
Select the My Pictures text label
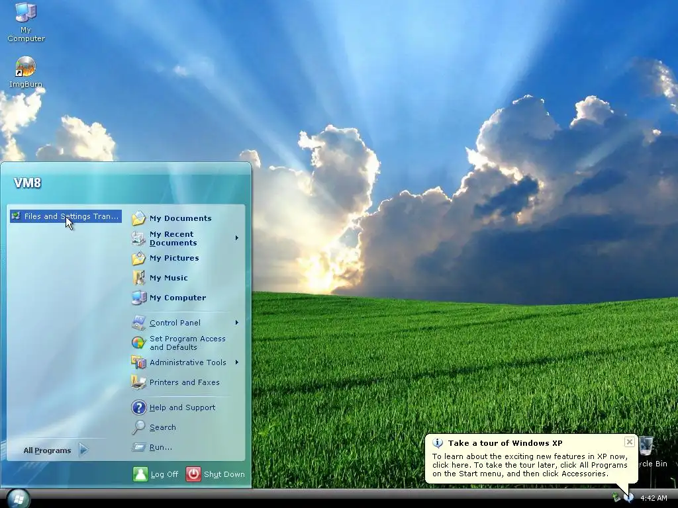coord(174,258)
